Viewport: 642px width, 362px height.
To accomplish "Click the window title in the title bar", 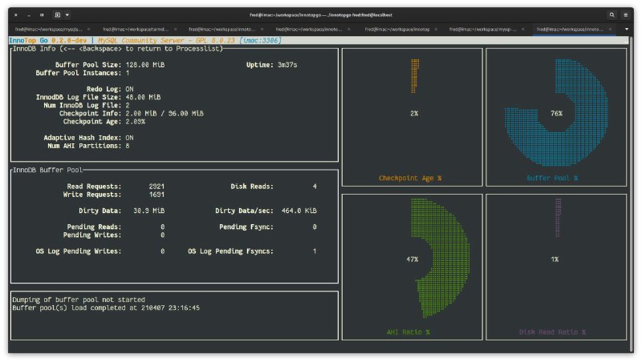I will (x=321, y=14).
